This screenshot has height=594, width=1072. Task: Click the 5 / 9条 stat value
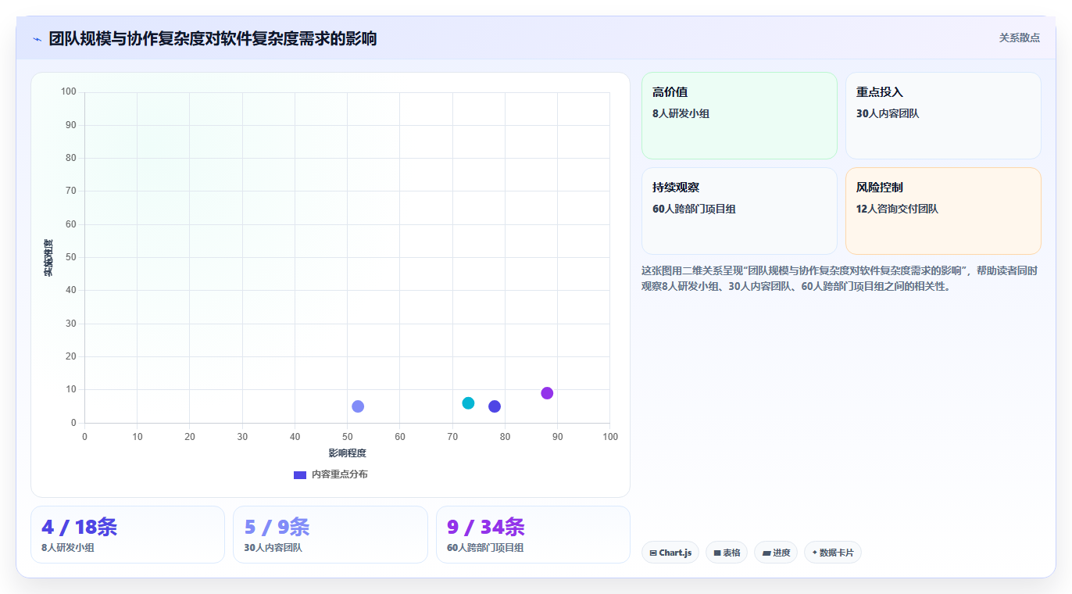click(277, 528)
